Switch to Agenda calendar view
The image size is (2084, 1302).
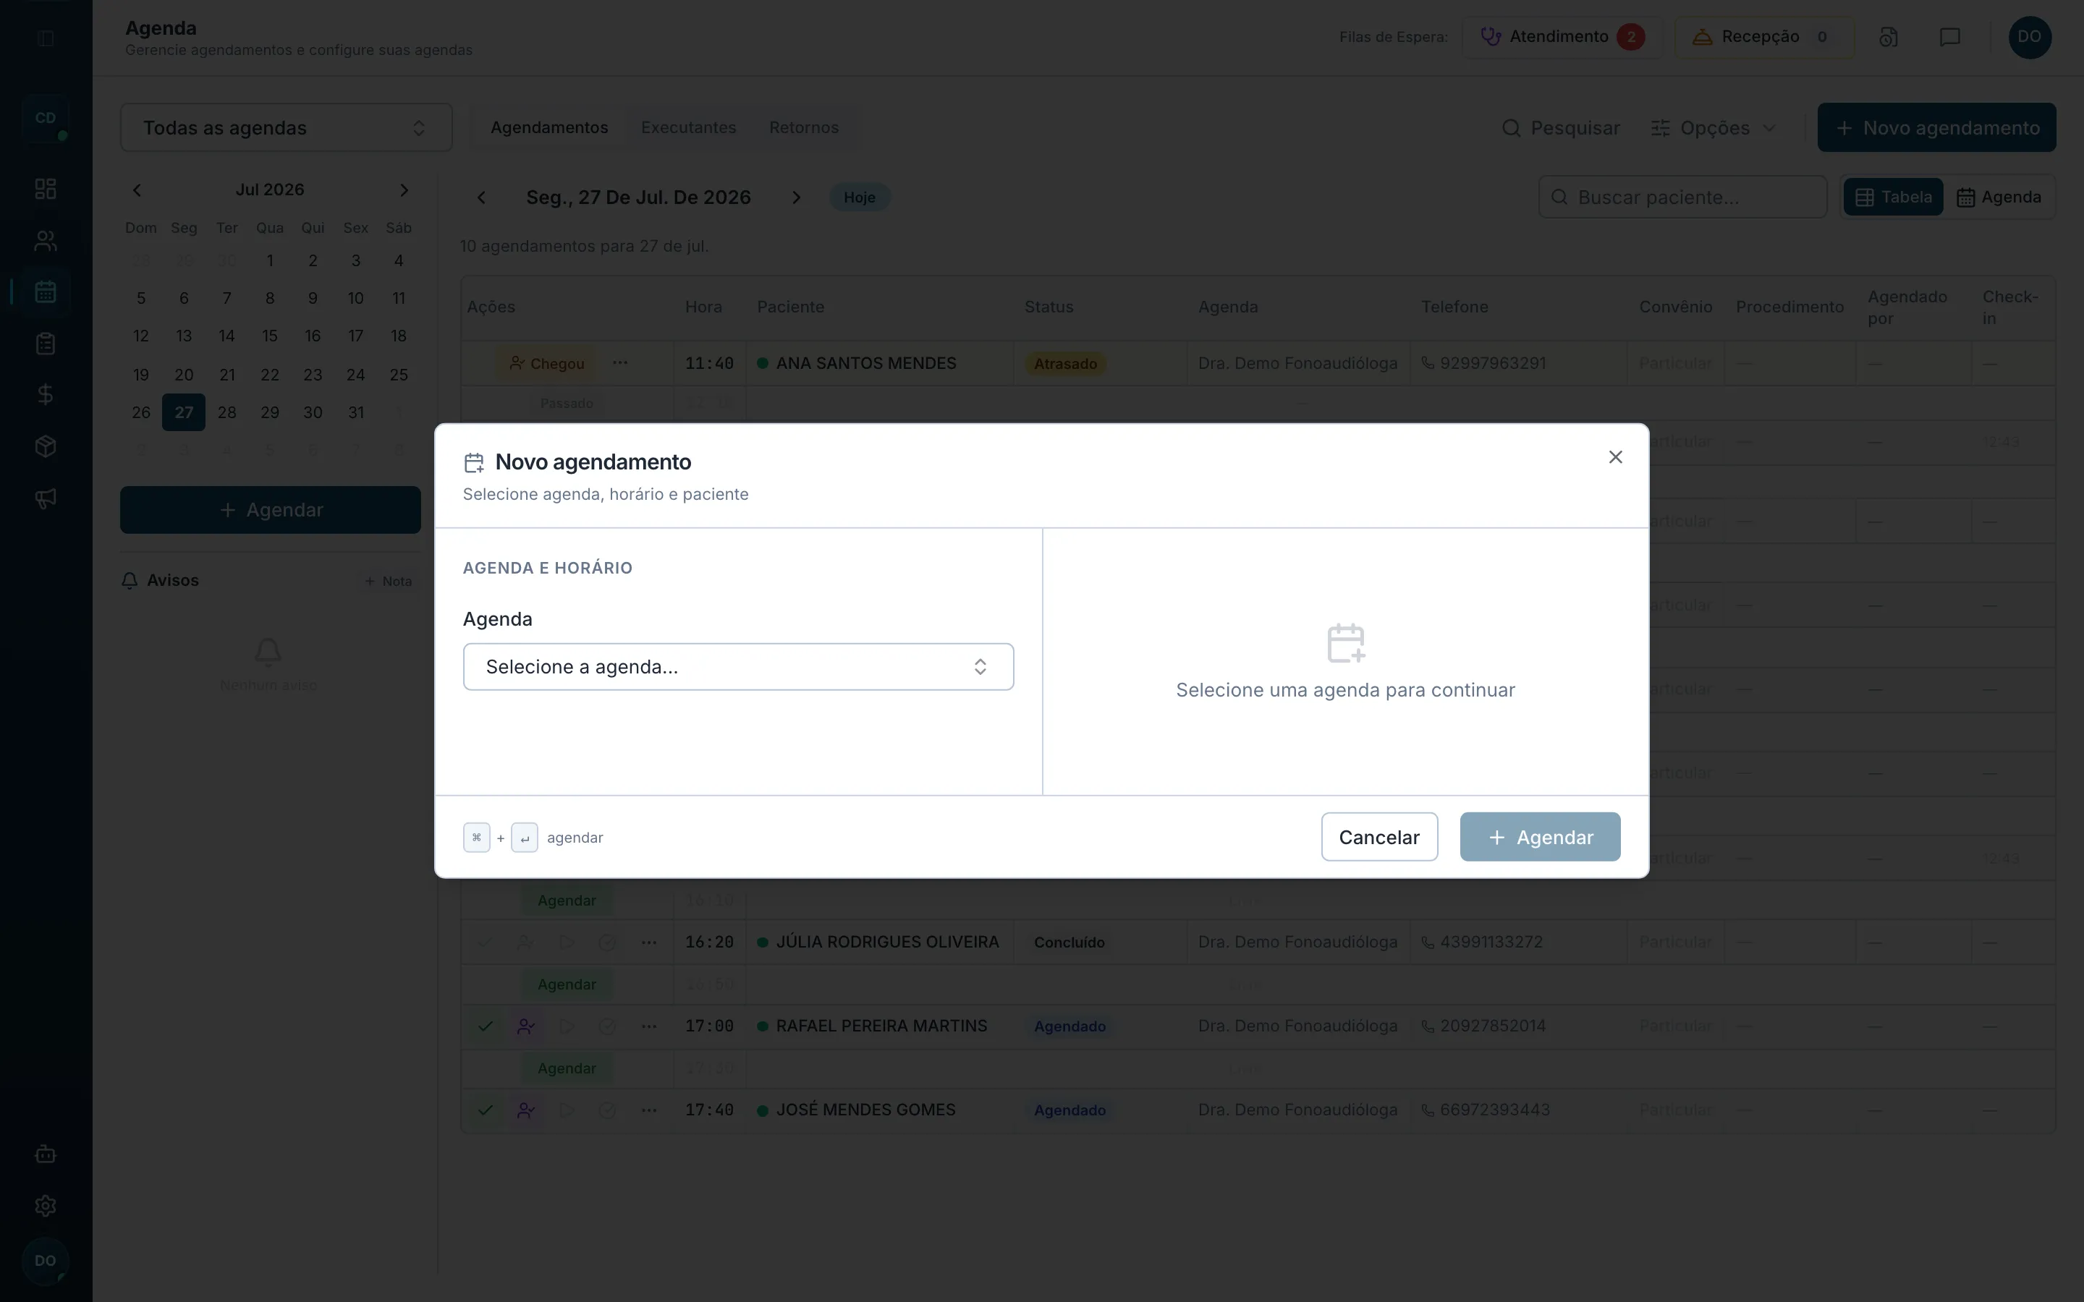pyautogui.click(x=1999, y=197)
